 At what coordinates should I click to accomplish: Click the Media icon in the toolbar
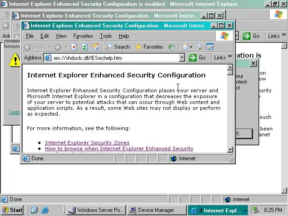click(171, 47)
